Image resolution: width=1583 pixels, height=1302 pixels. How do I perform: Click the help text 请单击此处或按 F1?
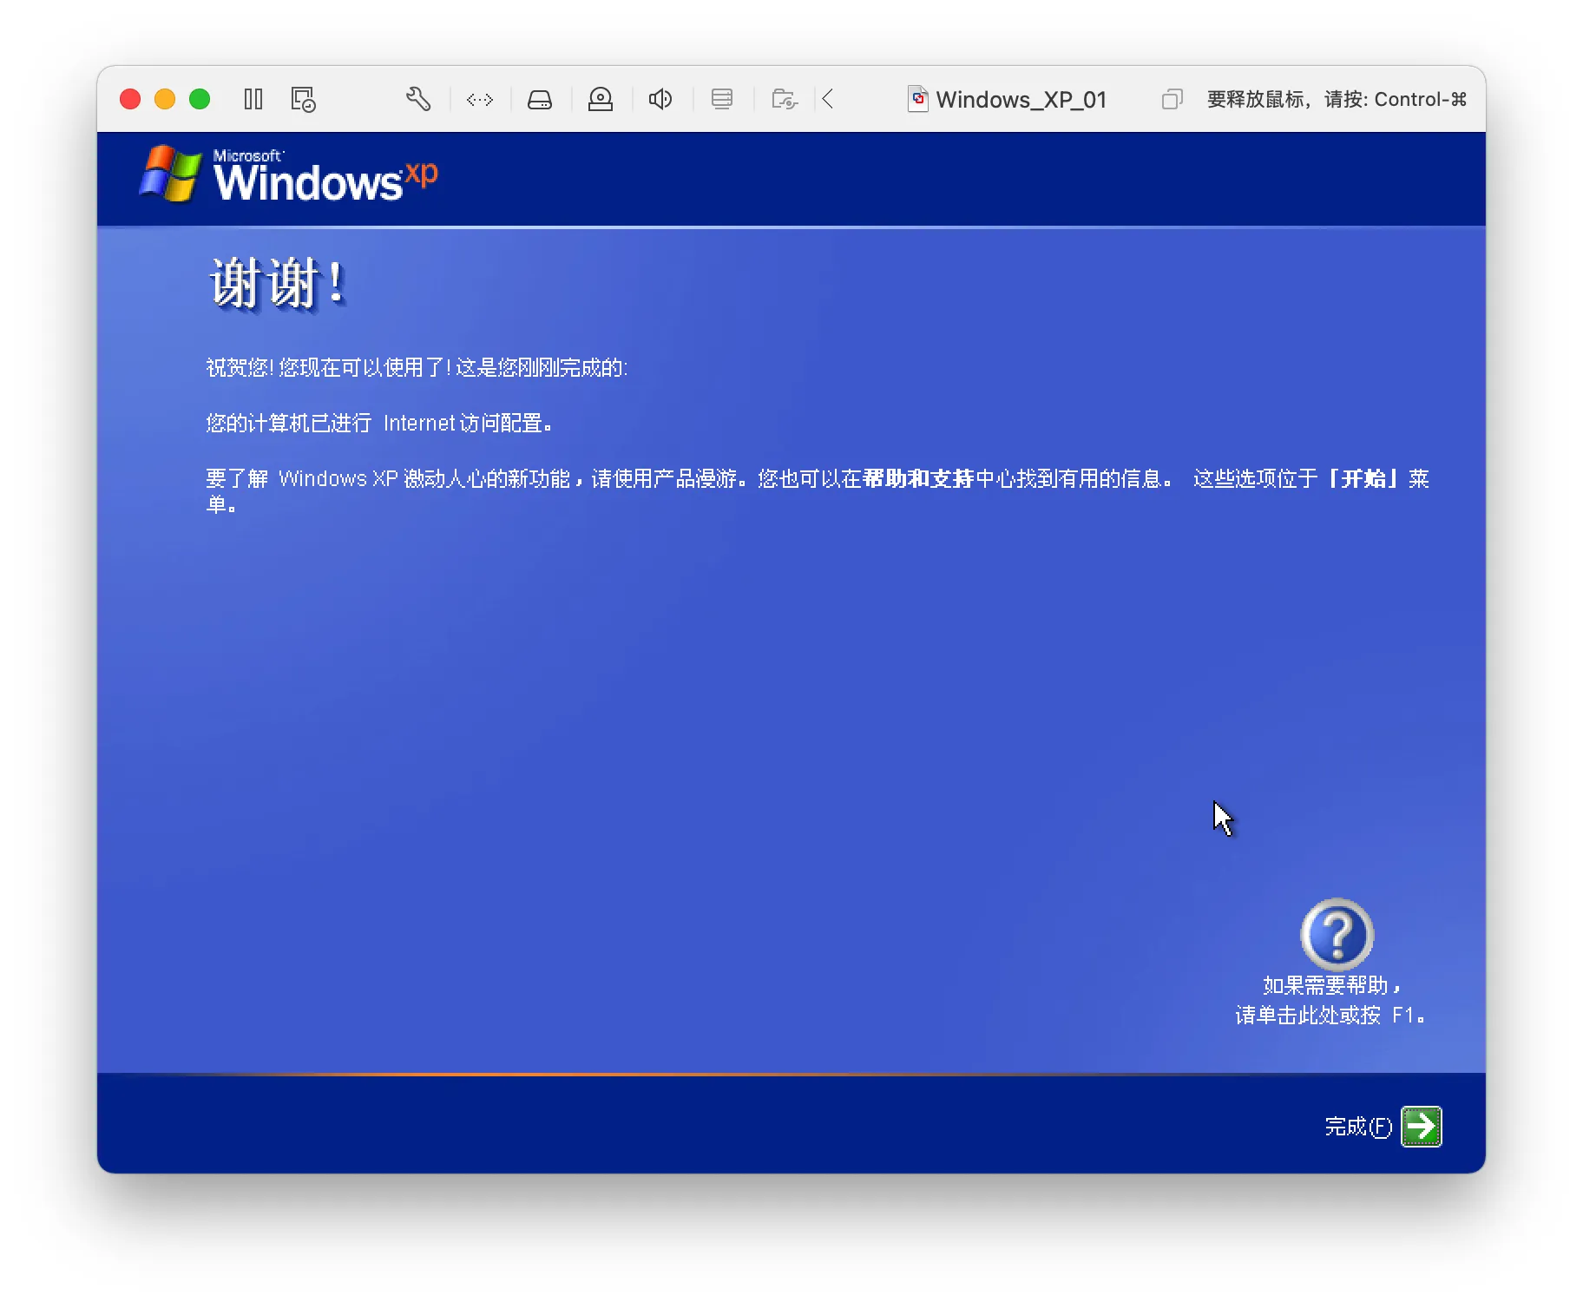[x=1330, y=1015]
